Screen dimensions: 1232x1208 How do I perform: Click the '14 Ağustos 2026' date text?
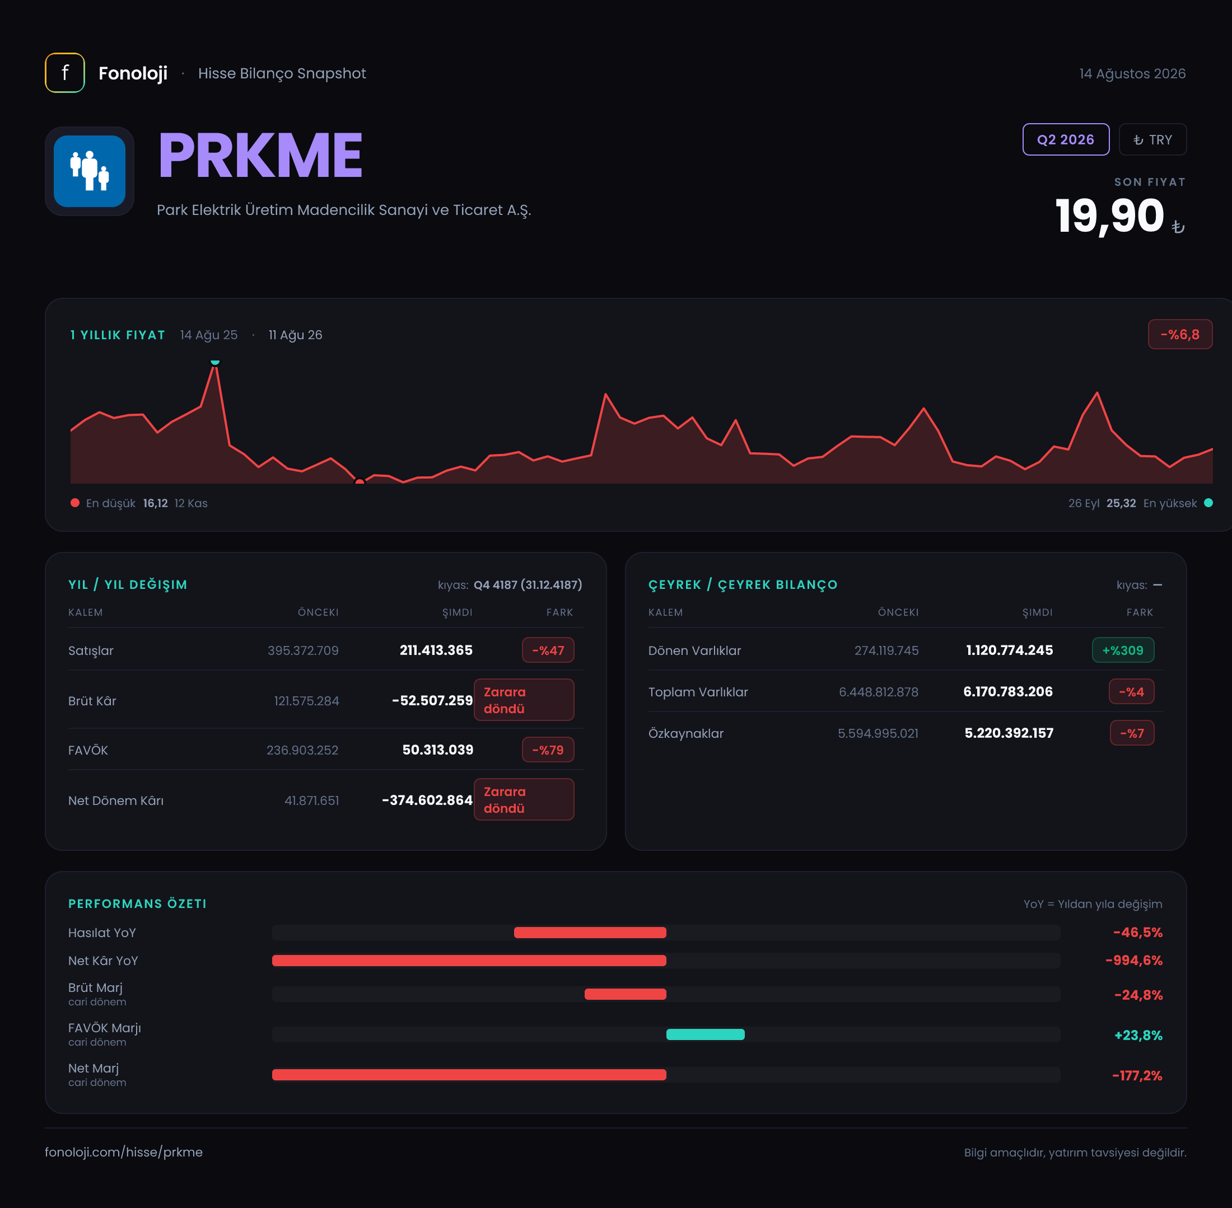point(1132,73)
